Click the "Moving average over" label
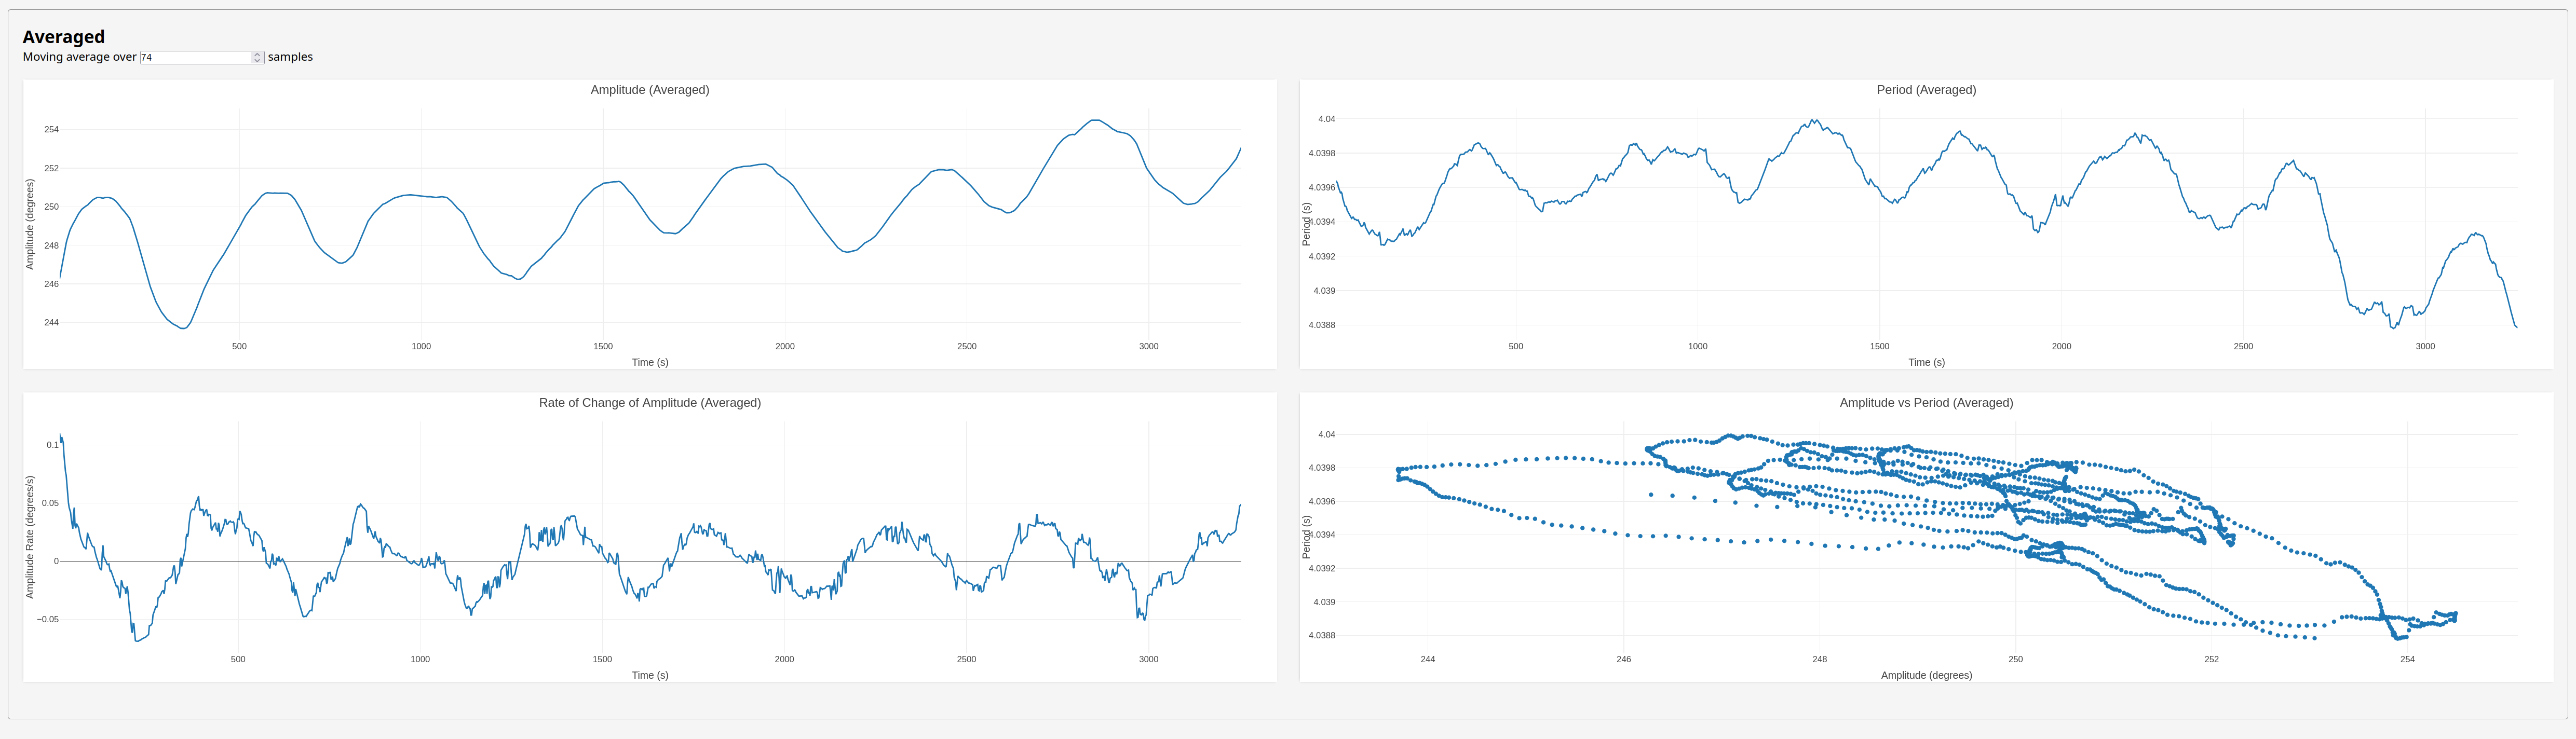 (79, 57)
